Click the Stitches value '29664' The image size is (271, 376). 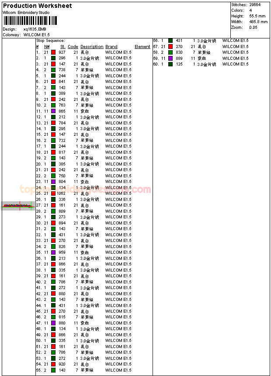255,4
